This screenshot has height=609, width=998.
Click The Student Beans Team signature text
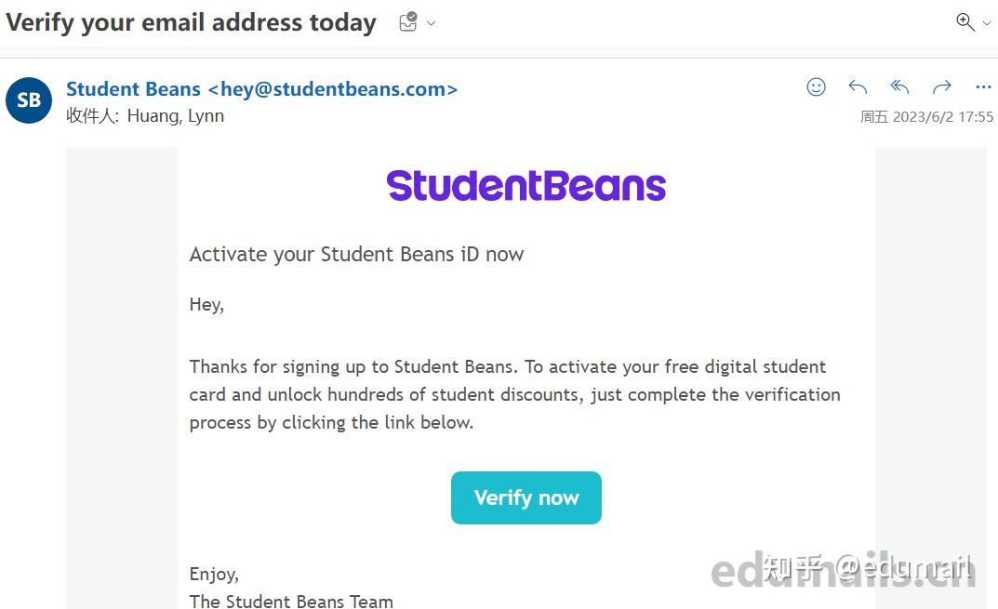(x=291, y=600)
